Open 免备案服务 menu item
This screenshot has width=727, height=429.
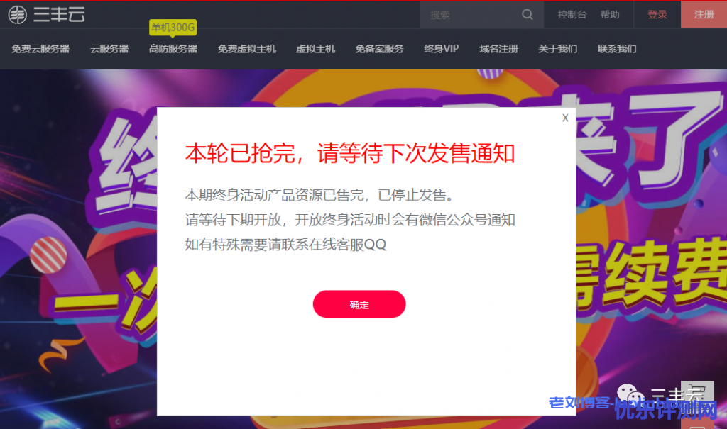pyautogui.click(x=379, y=49)
